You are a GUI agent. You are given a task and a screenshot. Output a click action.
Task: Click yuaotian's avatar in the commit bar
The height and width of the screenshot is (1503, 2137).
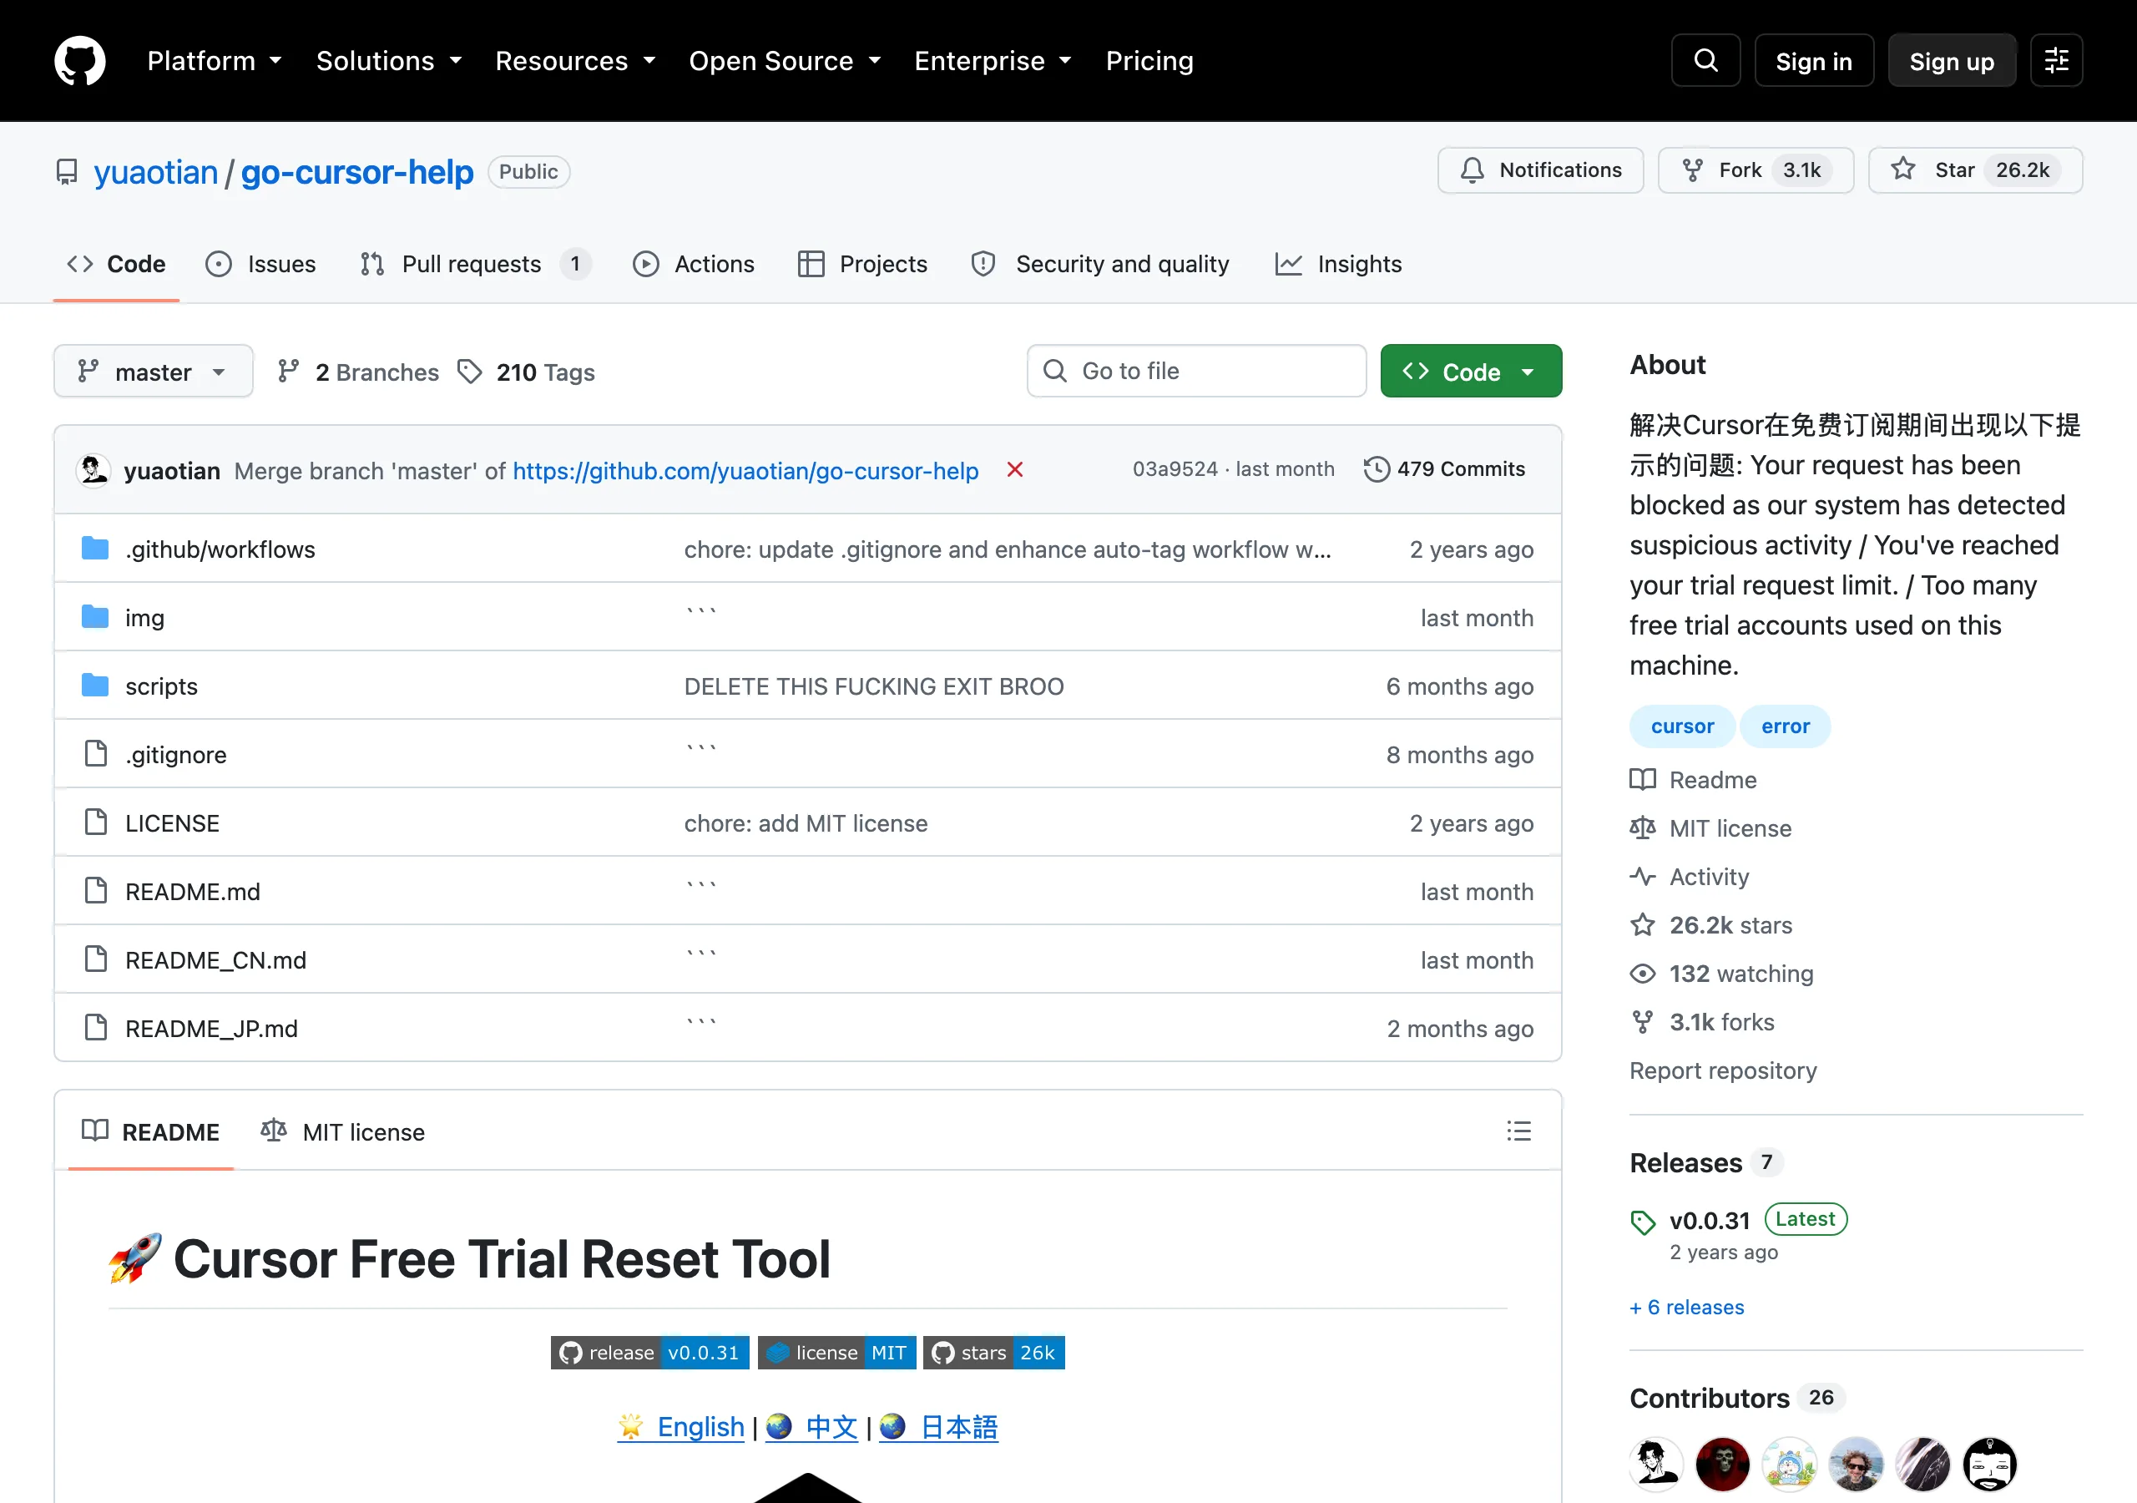coord(93,470)
